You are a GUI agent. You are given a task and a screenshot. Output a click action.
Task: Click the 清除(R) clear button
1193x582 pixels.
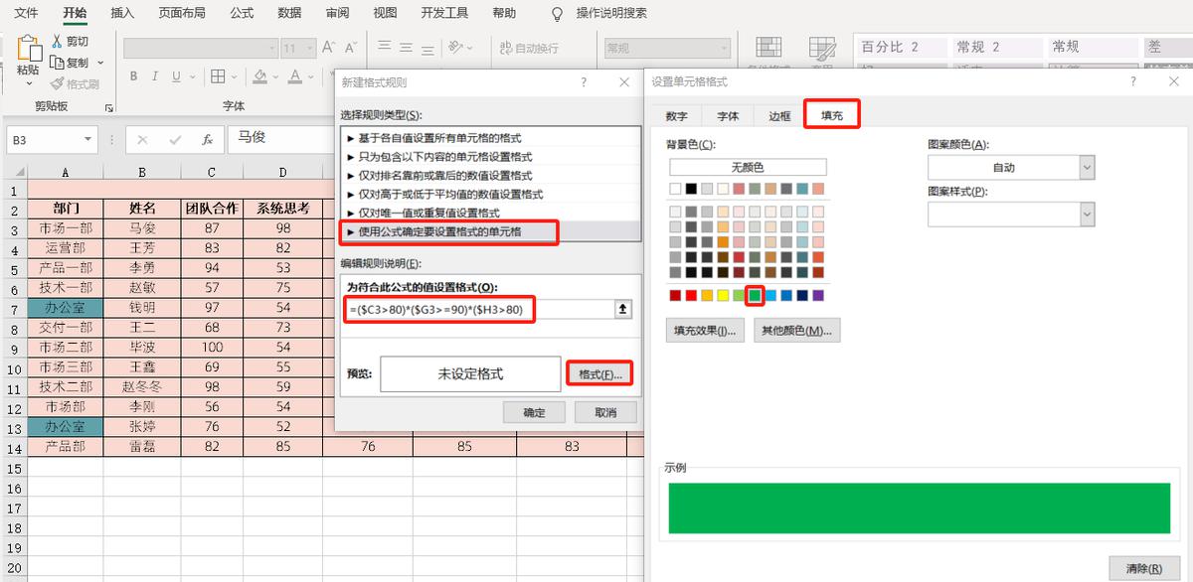click(x=1145, y=568)
